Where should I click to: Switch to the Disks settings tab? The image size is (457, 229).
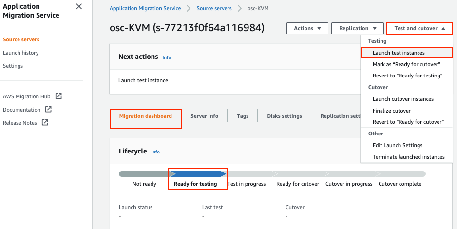pyautogui.click(x=285, y=116)
